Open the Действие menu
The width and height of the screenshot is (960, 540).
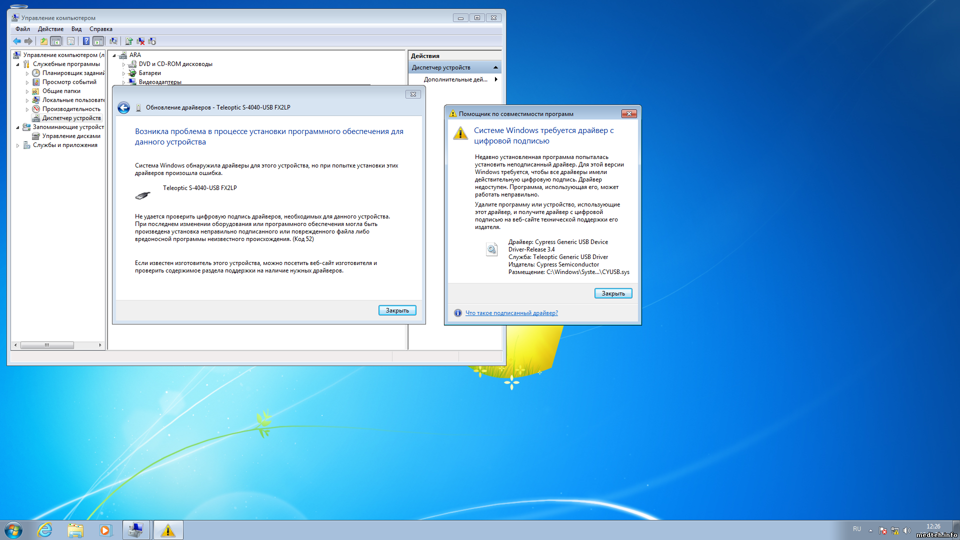coord(50,29)
